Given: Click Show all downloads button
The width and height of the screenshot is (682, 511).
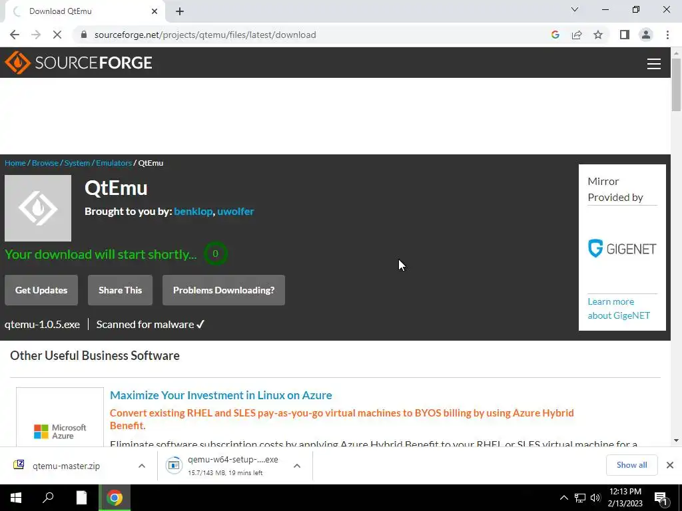Looking at the screenshot, I should (x=631, y=465).
